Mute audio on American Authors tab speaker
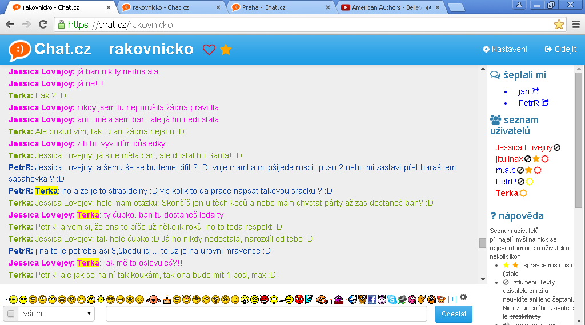The height and width of the screenshot is (325, 585). [428, 7]
